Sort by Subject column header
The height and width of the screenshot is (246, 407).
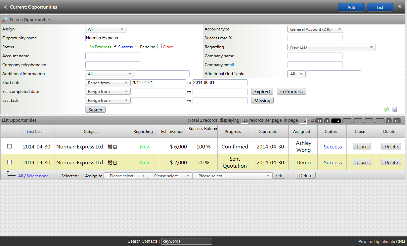(x=91, y=132)
